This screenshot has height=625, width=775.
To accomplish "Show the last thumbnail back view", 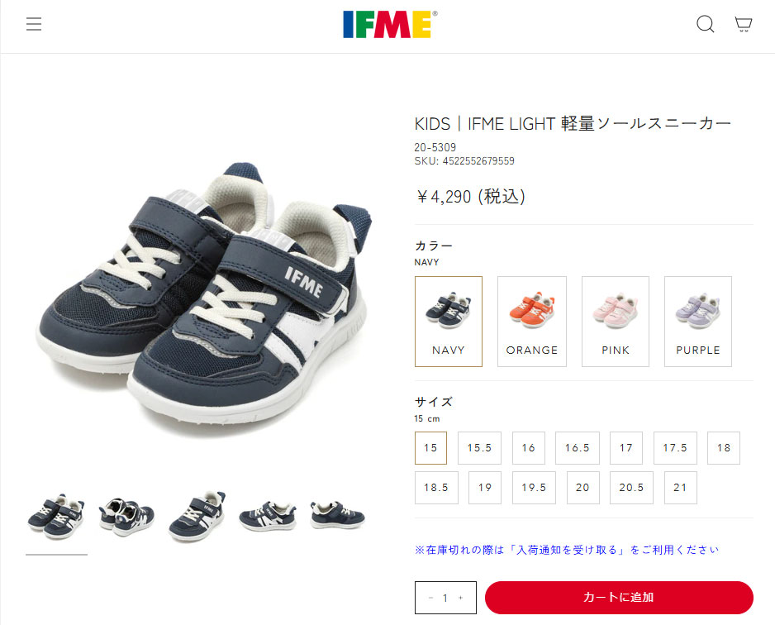I will coord(338,515).
